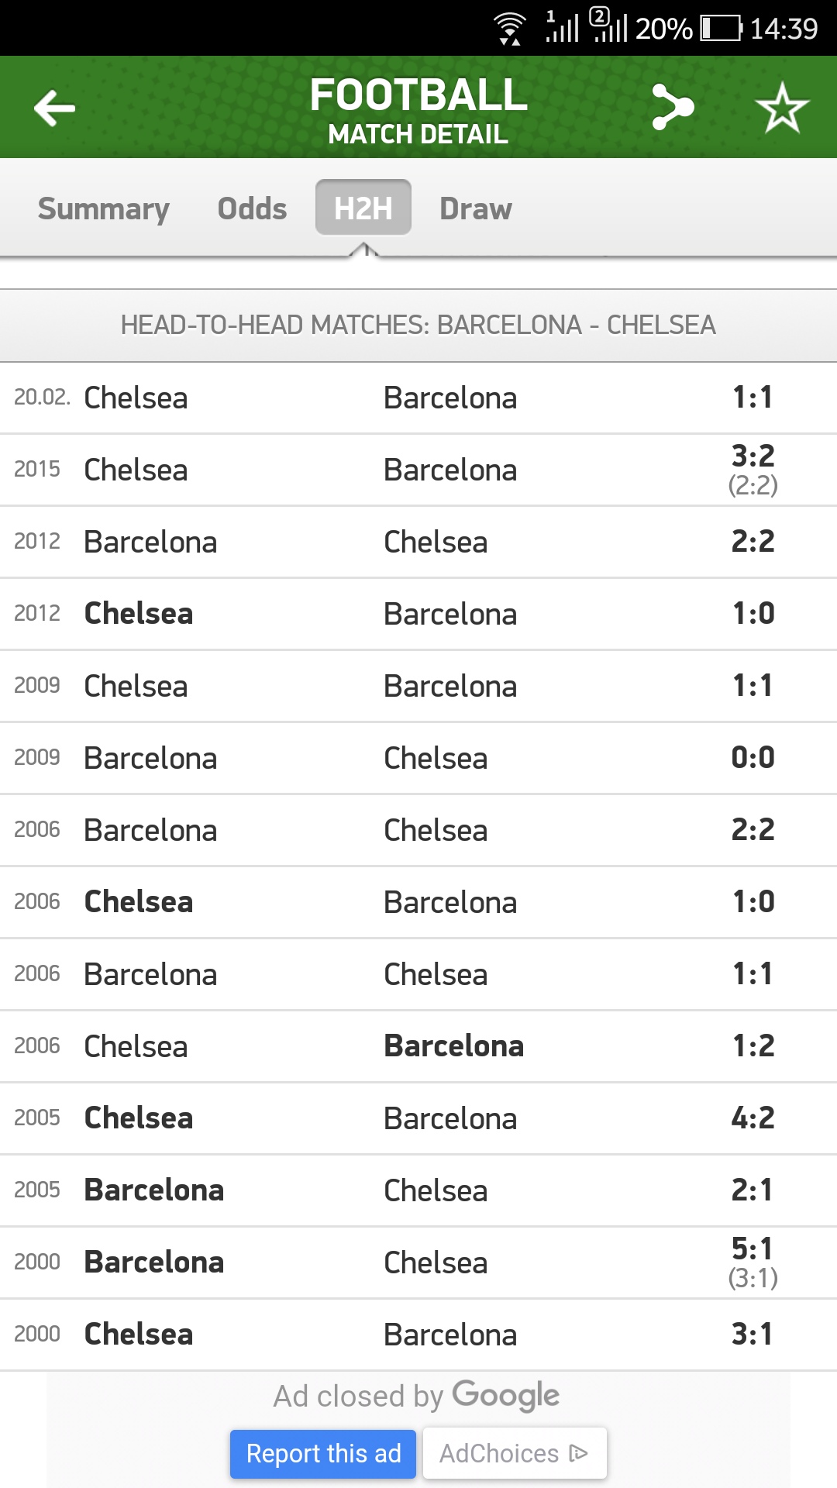The width and height of the screenshot is (837, 1488).
Task: Open the Summary tab
Action: tap(104, 208)
